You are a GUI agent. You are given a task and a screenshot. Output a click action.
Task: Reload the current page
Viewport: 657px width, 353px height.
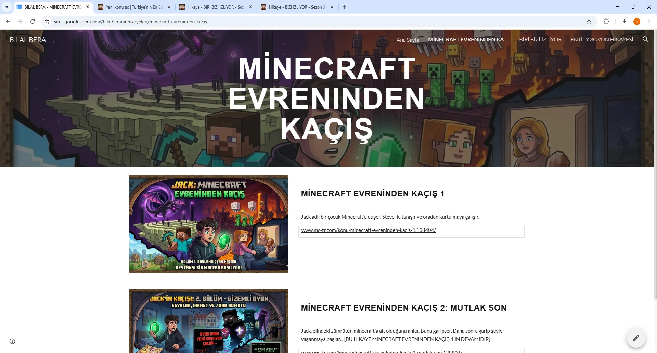coord(33,22)
